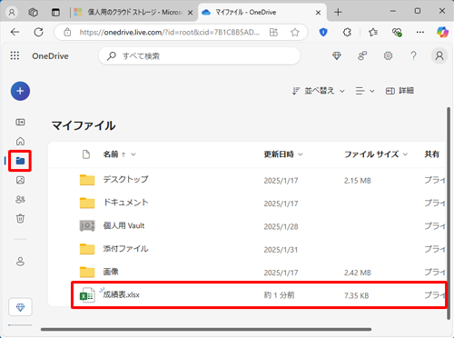Screen dimensions: 454x338
Task: Open the premium diamond icon in header
Action: tap(337, 55)
